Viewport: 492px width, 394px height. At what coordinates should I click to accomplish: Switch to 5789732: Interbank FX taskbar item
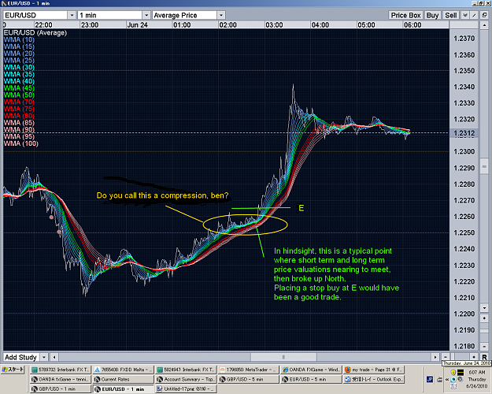tap(61, 370)
